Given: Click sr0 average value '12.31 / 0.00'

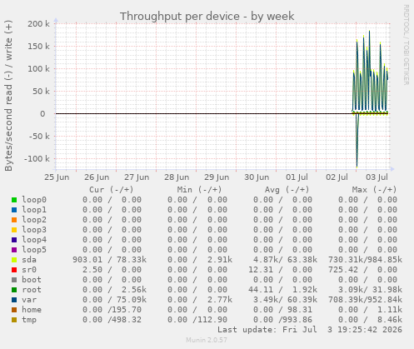Looking at the screenshot, I should (280, 270).
